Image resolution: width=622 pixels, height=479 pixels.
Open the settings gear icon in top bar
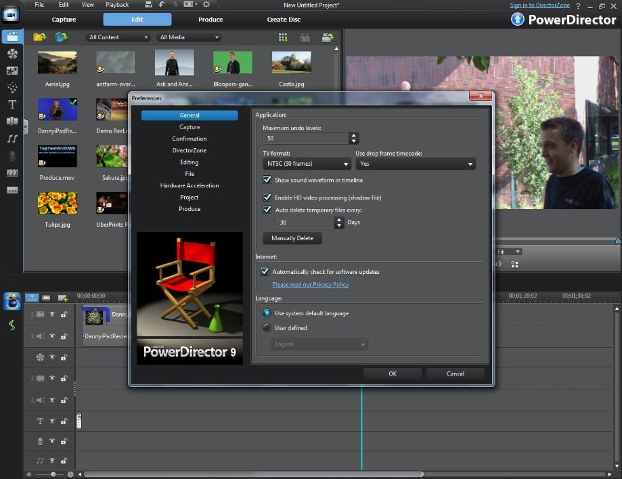pos(206,4)
